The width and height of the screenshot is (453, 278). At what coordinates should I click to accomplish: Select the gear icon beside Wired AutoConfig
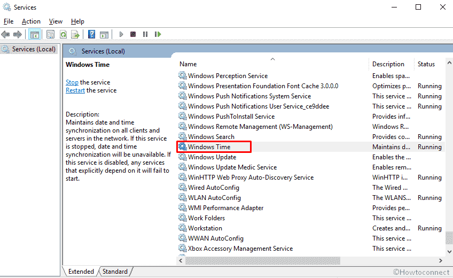point(182,187)
